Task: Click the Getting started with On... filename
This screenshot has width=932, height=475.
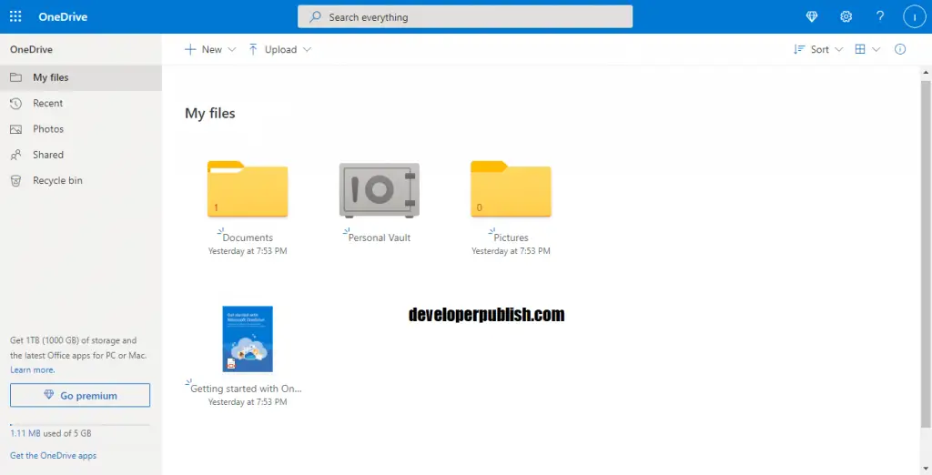Action: (246, 389)
